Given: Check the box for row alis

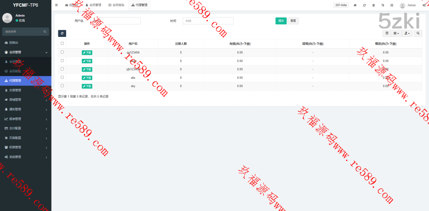Looking at the screenshot, I should [62, 77].
